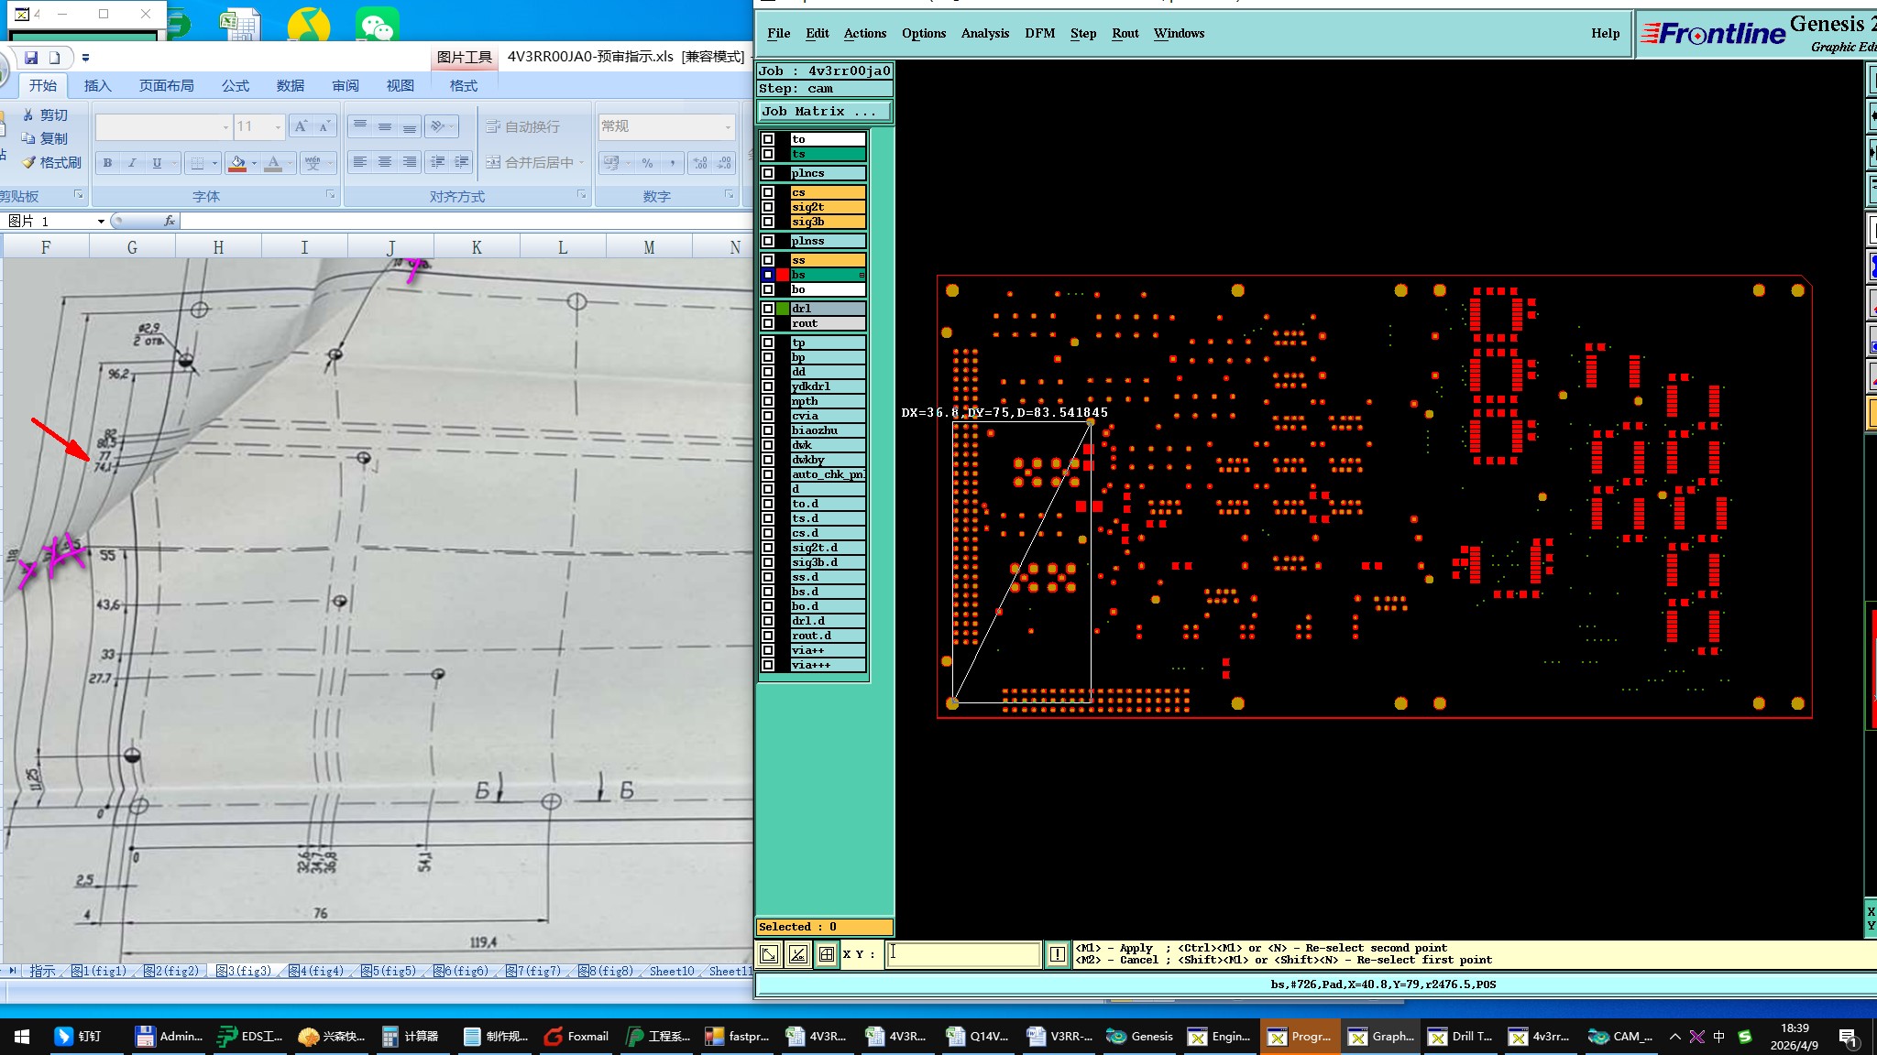Toggle the drl layer checkbox
This screenshot has width=1877, height=1055.
click(x=768, y=309)
